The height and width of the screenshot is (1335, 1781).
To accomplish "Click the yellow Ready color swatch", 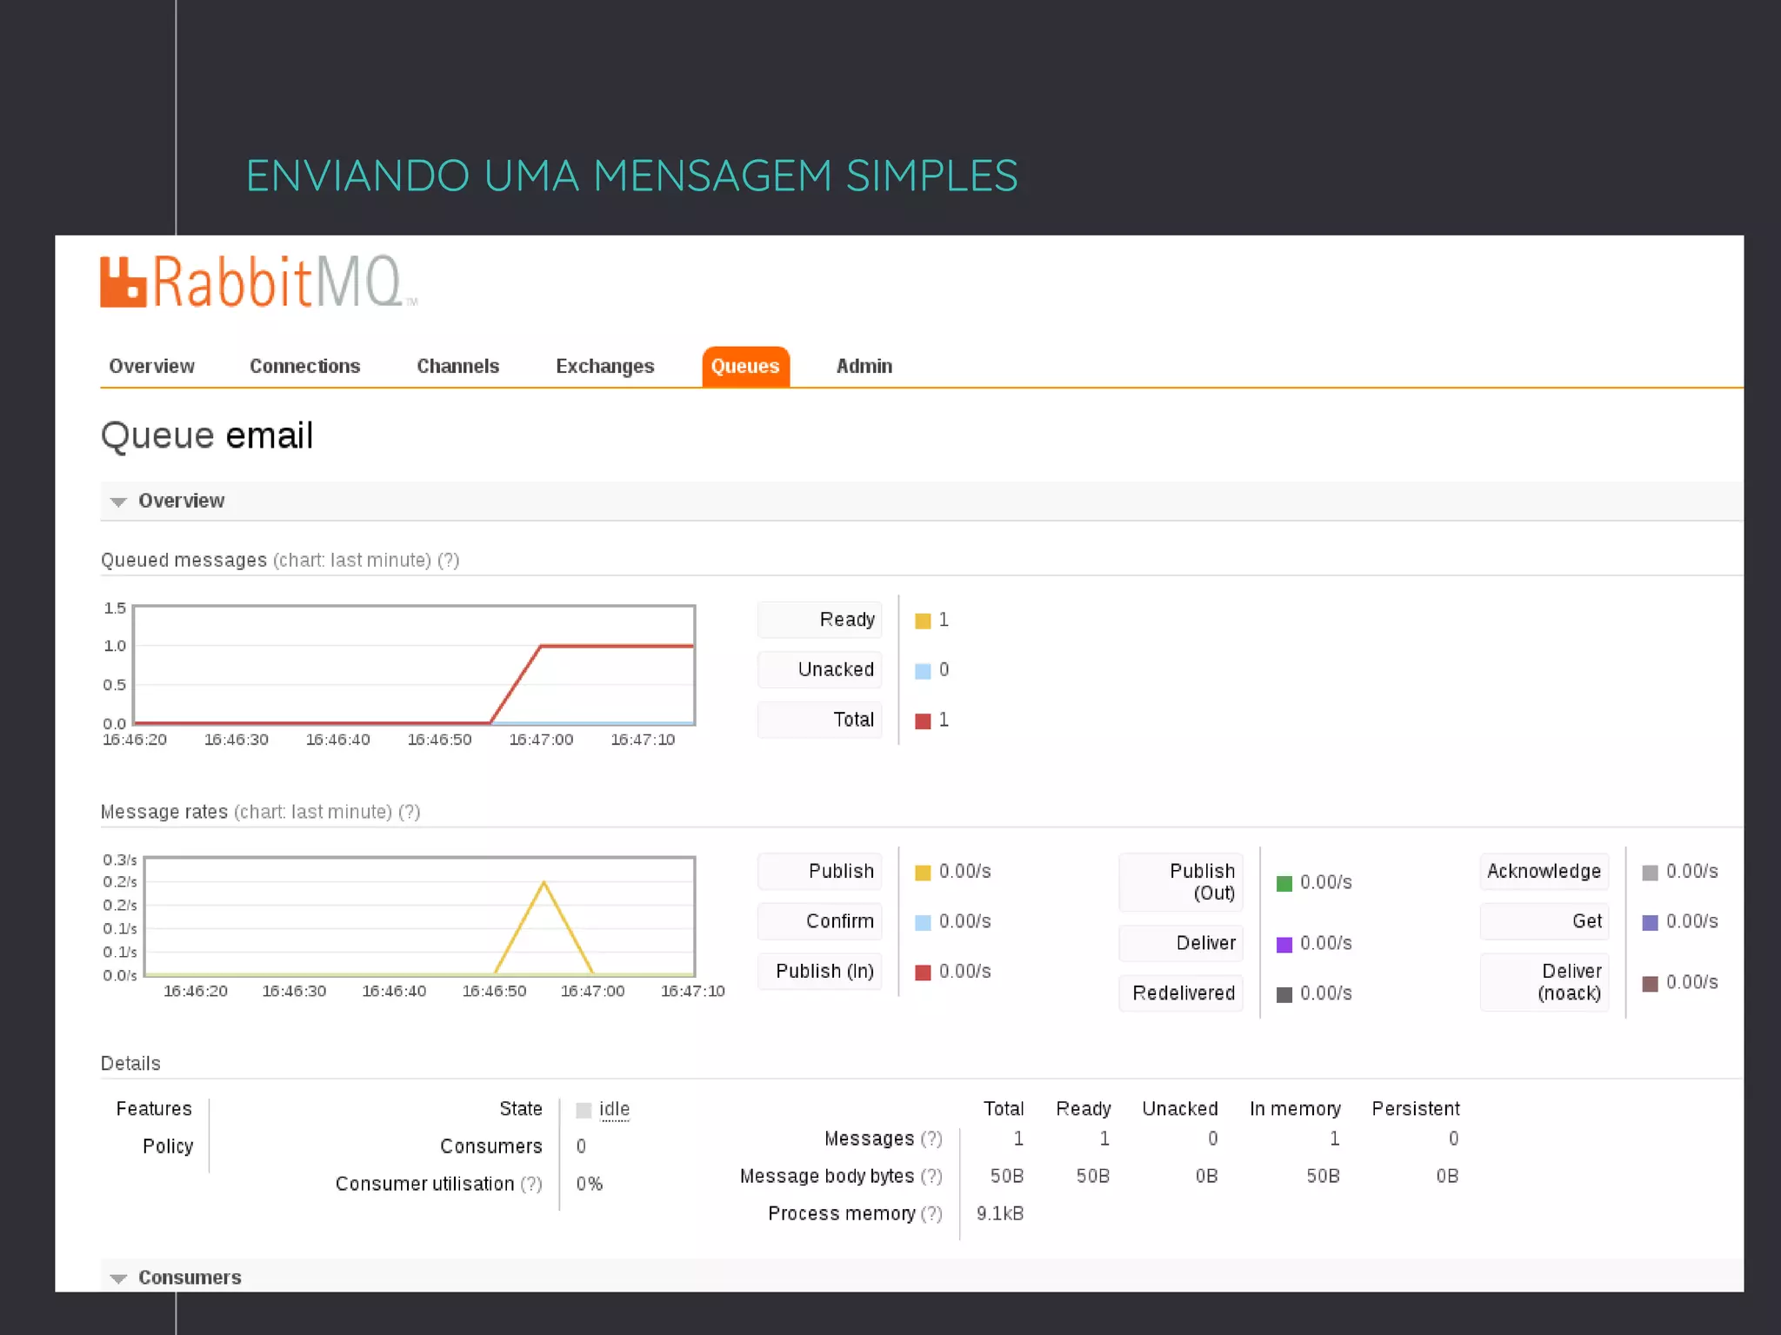I will (x=923, y=621).
